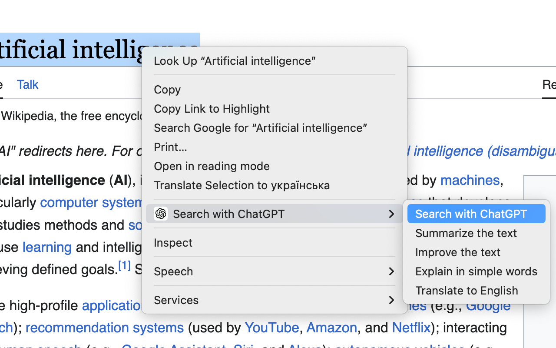Follow the machines hyperlink
This screenshot has width=556, height=348.
[x=470, y=180]
